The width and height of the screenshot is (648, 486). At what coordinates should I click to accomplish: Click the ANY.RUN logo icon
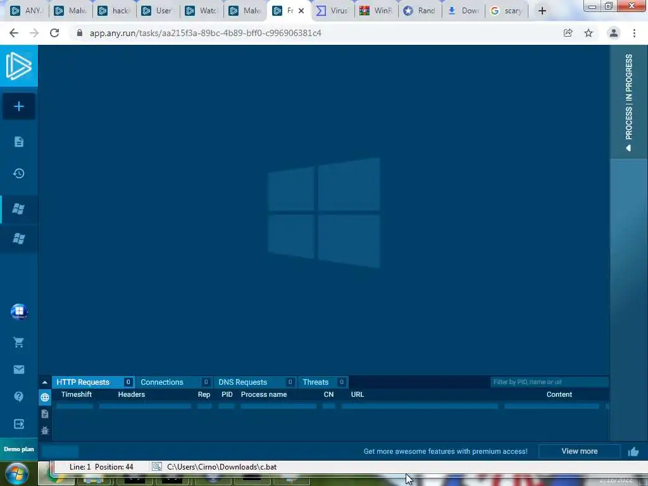click(18, 66)
